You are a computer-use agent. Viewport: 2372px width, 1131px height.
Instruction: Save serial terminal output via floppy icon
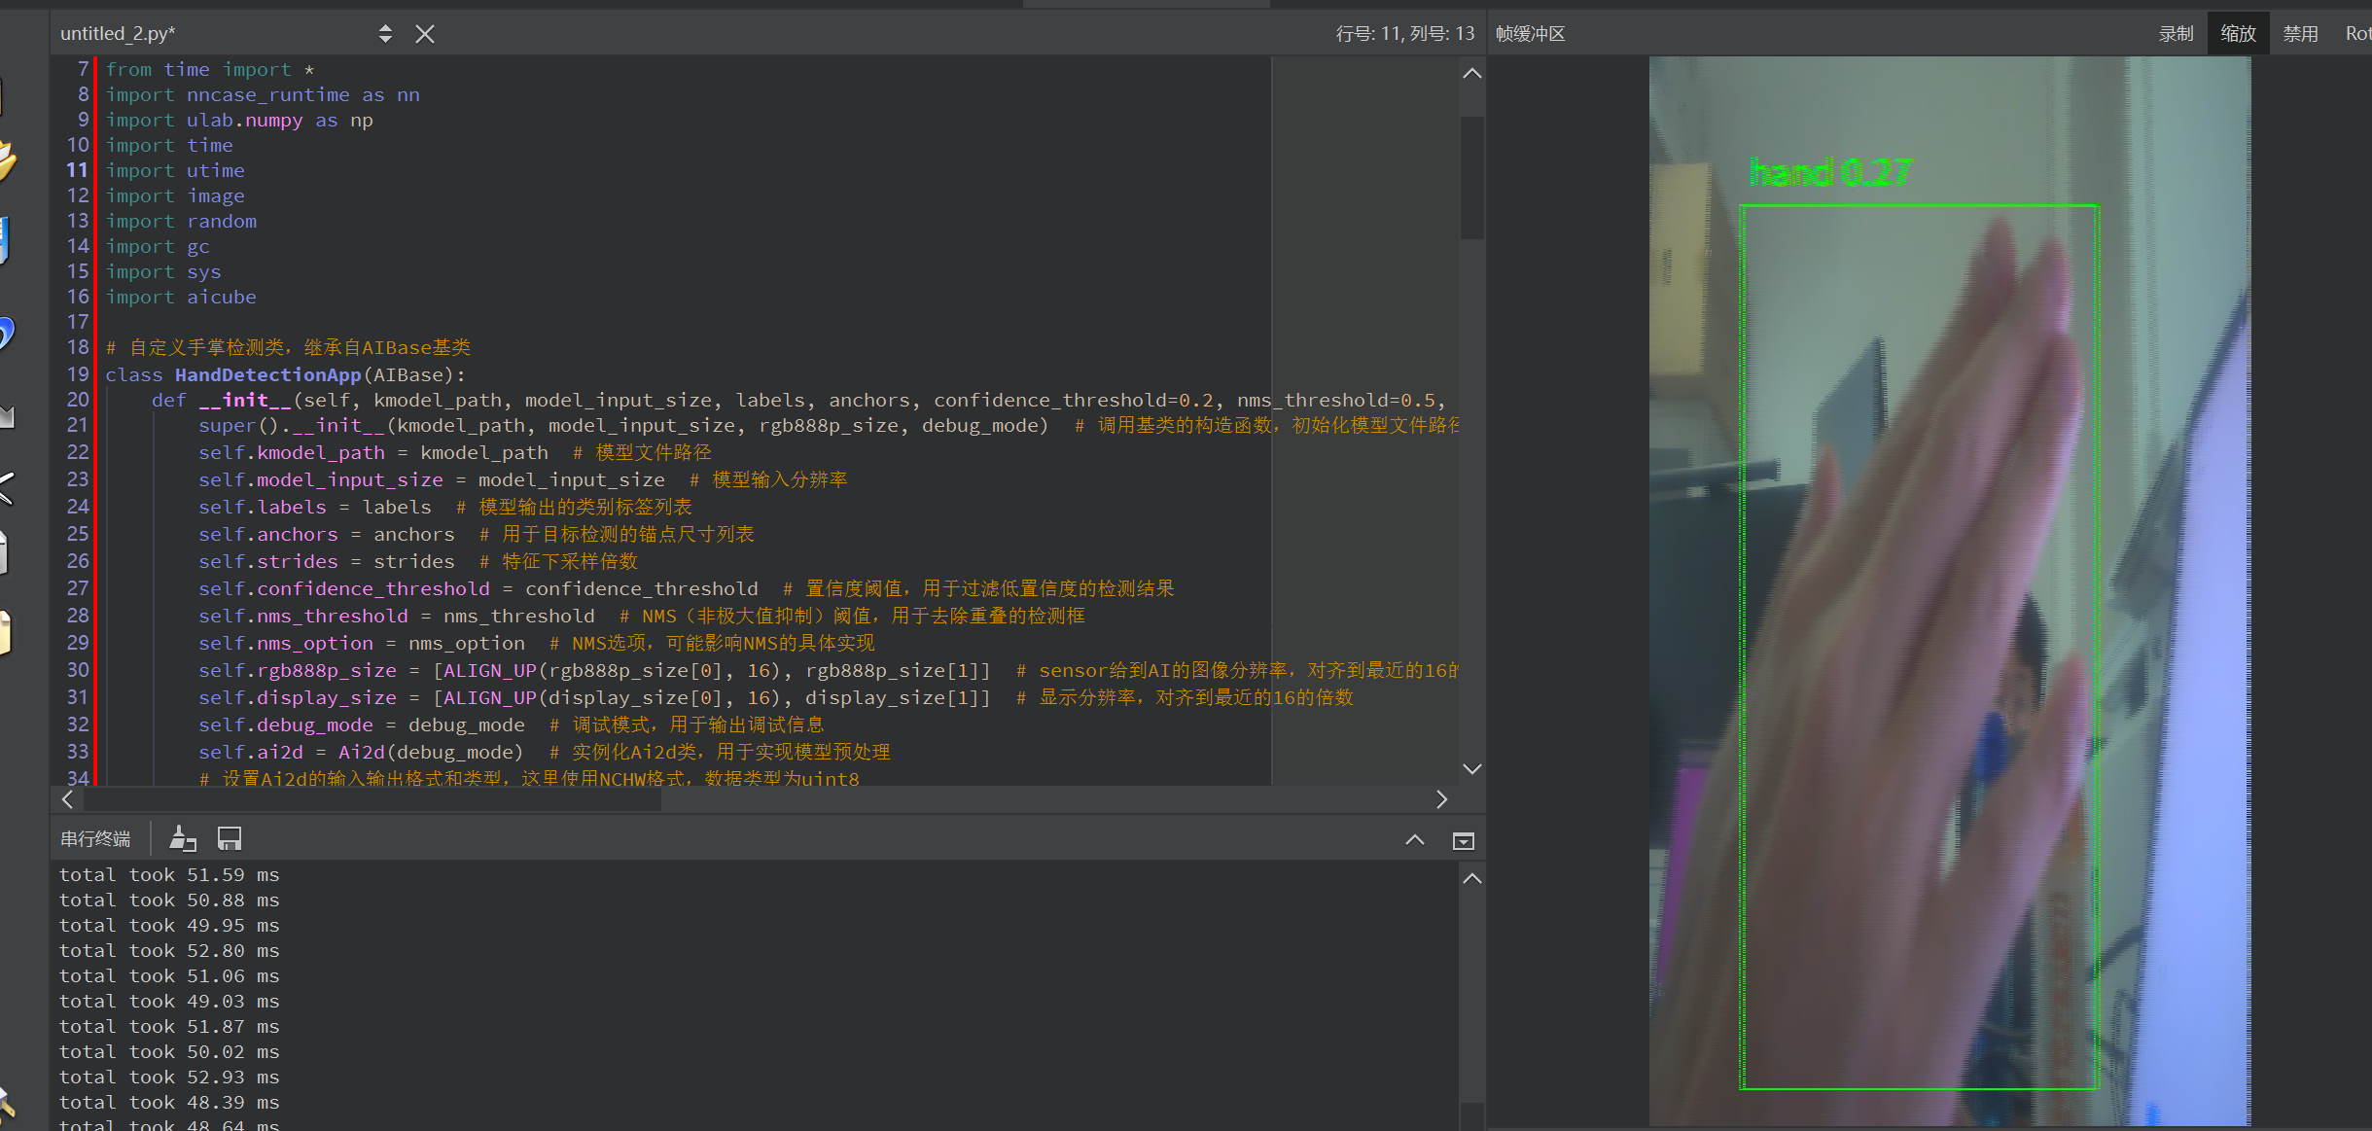pos(230,838)
